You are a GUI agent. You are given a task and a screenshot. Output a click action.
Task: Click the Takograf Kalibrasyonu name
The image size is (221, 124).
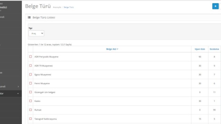coord(46,119)
